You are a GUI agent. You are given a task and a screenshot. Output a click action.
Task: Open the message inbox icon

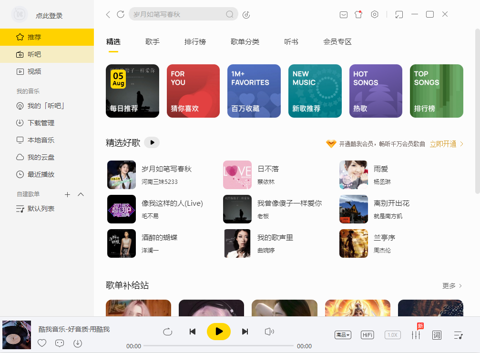pyautogui.click(x=344, y=14)
